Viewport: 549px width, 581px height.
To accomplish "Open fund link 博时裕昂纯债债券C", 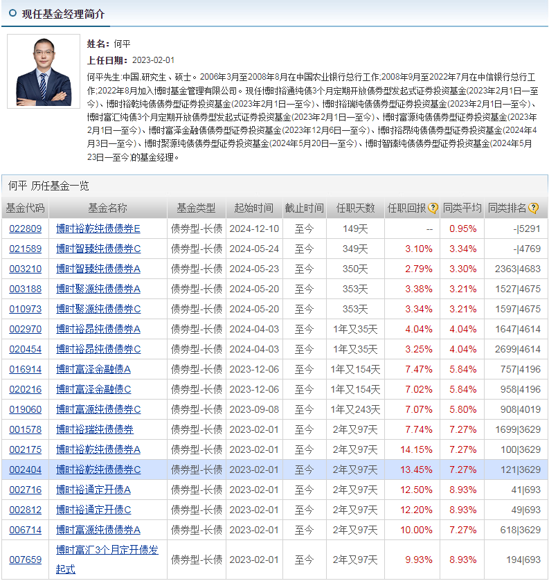I will click(x=98, y=349).
